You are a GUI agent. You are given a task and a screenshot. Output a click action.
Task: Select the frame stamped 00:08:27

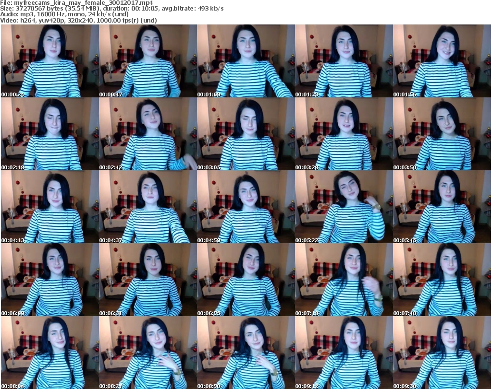point(148,353)
